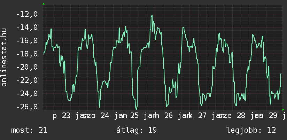Select date 28 on the x-axis
Screen dimensions: 287x140
(x=241, y=116)
